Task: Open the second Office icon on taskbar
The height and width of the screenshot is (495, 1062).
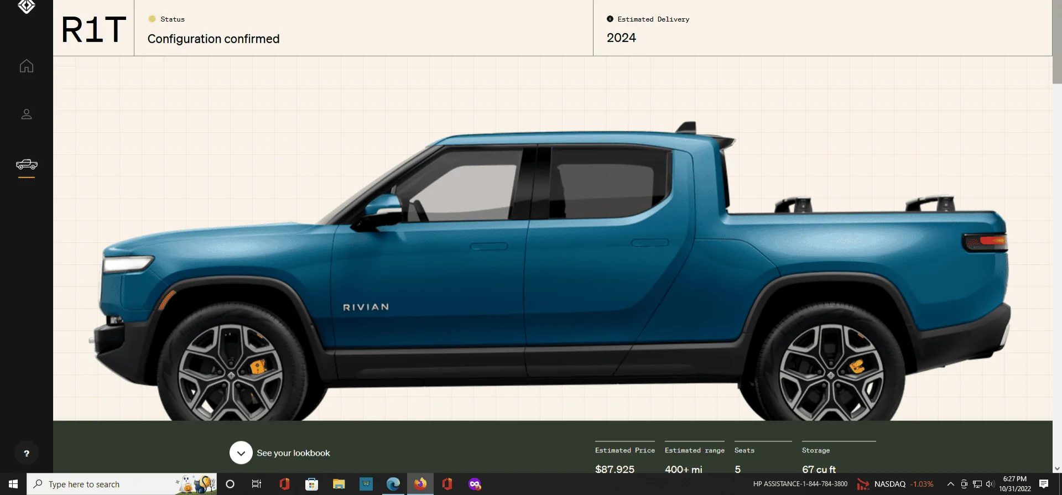Action: tap(447, 484)
